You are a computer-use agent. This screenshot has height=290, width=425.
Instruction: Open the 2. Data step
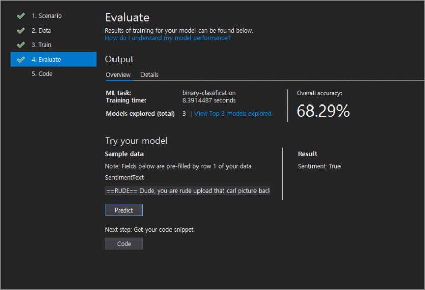pos(41,31)
